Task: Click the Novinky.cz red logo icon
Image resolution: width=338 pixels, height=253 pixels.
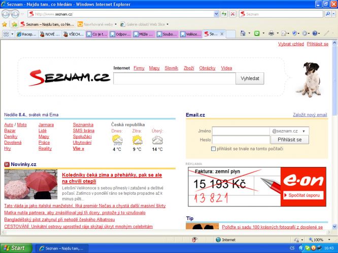Action: (7, 164)
